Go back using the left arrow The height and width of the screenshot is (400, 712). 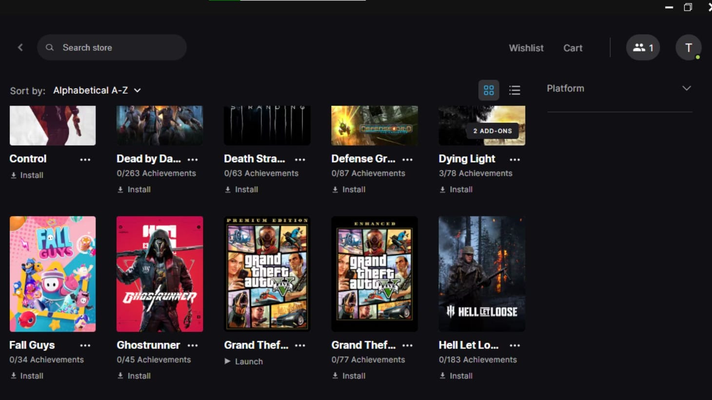coord(20,47)
